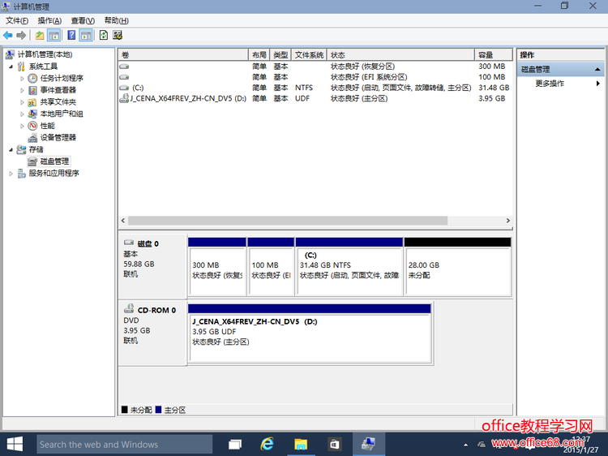Sort by Layout (布局) column header
Screen dimensions: 608x456
[259, 54]
